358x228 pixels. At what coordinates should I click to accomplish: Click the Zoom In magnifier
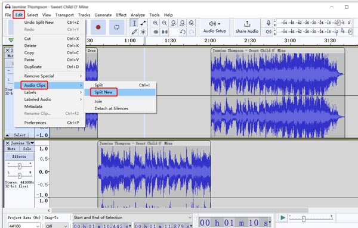coord(156,23)
